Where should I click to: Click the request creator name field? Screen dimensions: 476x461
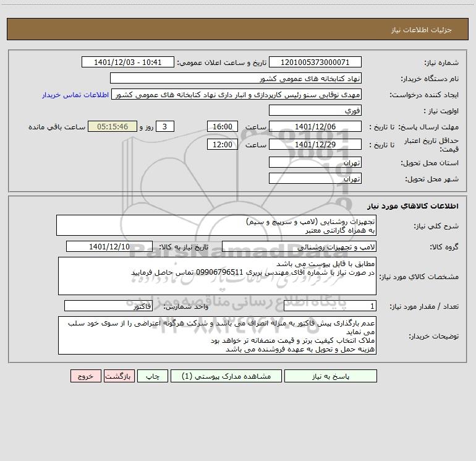[x=237, y=95]
